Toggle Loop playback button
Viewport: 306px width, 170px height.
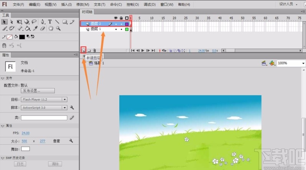(x=164, y=51)
